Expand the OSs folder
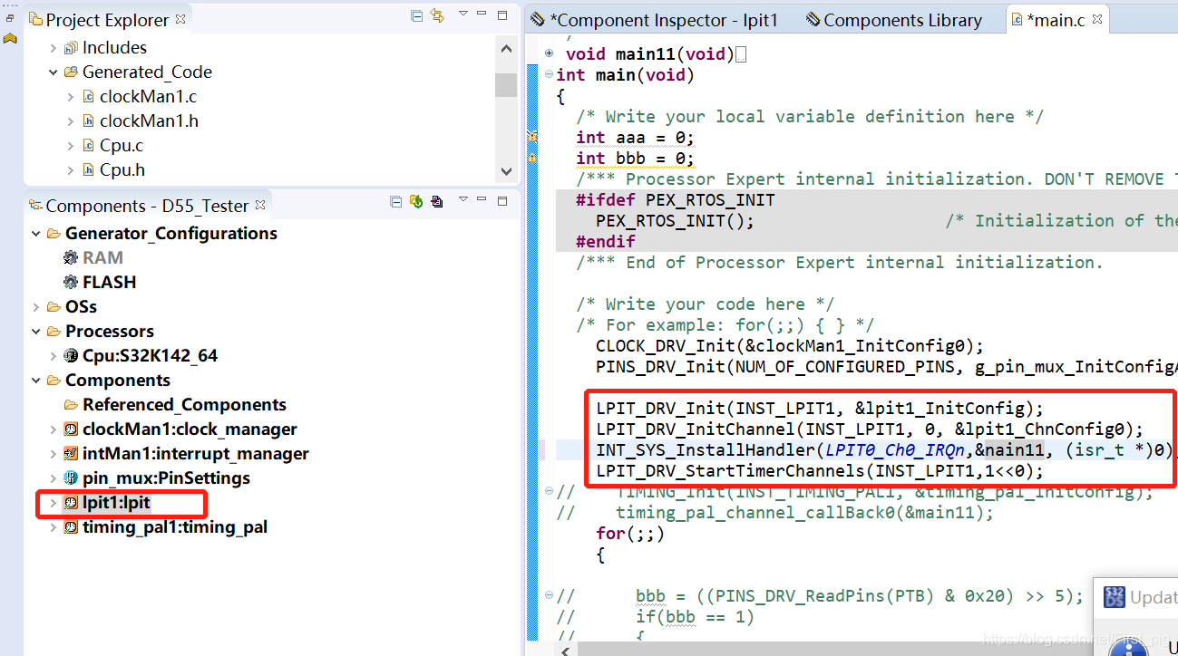 tap(35, 307)
